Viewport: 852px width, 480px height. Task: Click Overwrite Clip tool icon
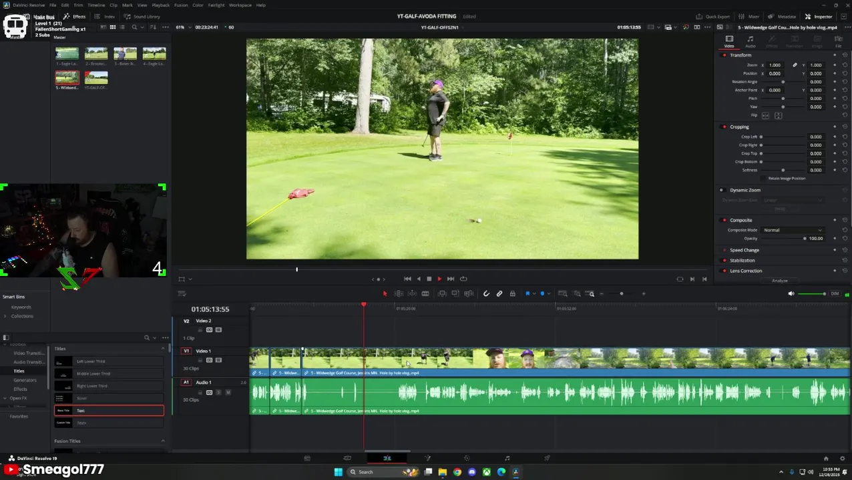455,294
